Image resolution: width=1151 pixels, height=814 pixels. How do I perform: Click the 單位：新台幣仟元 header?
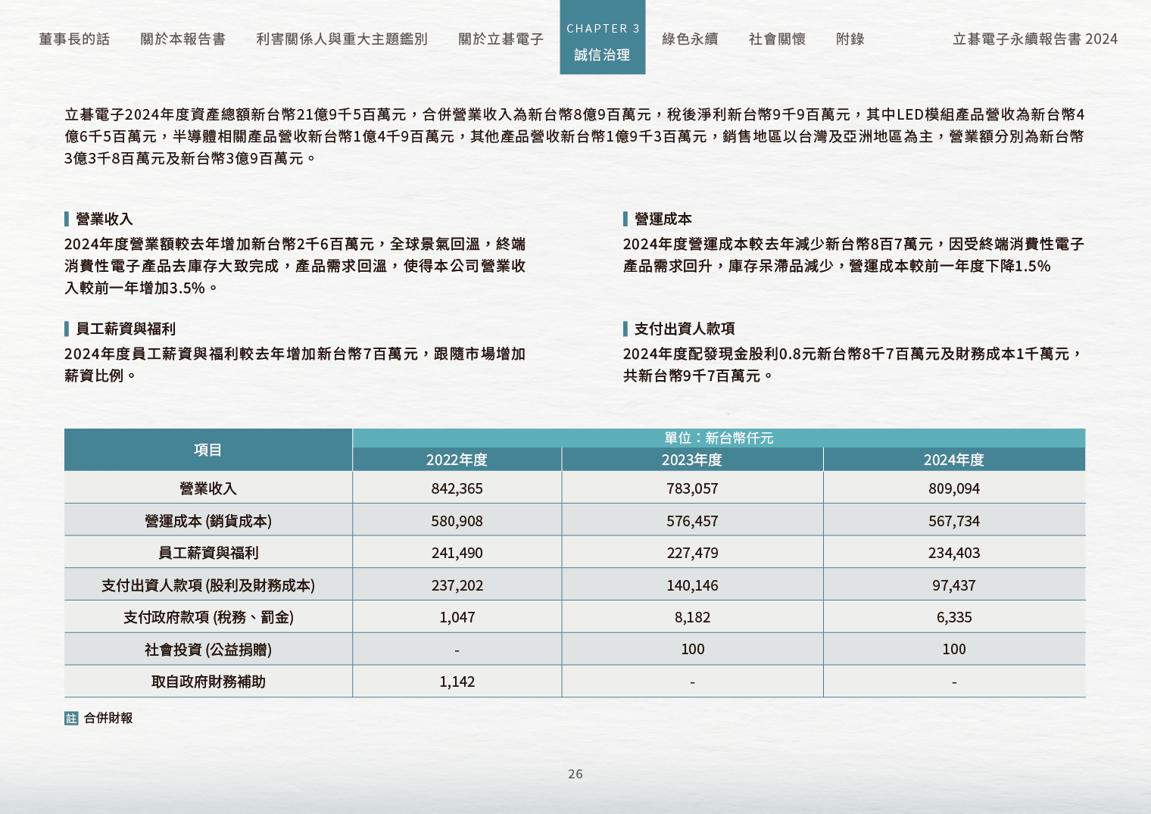719,438
